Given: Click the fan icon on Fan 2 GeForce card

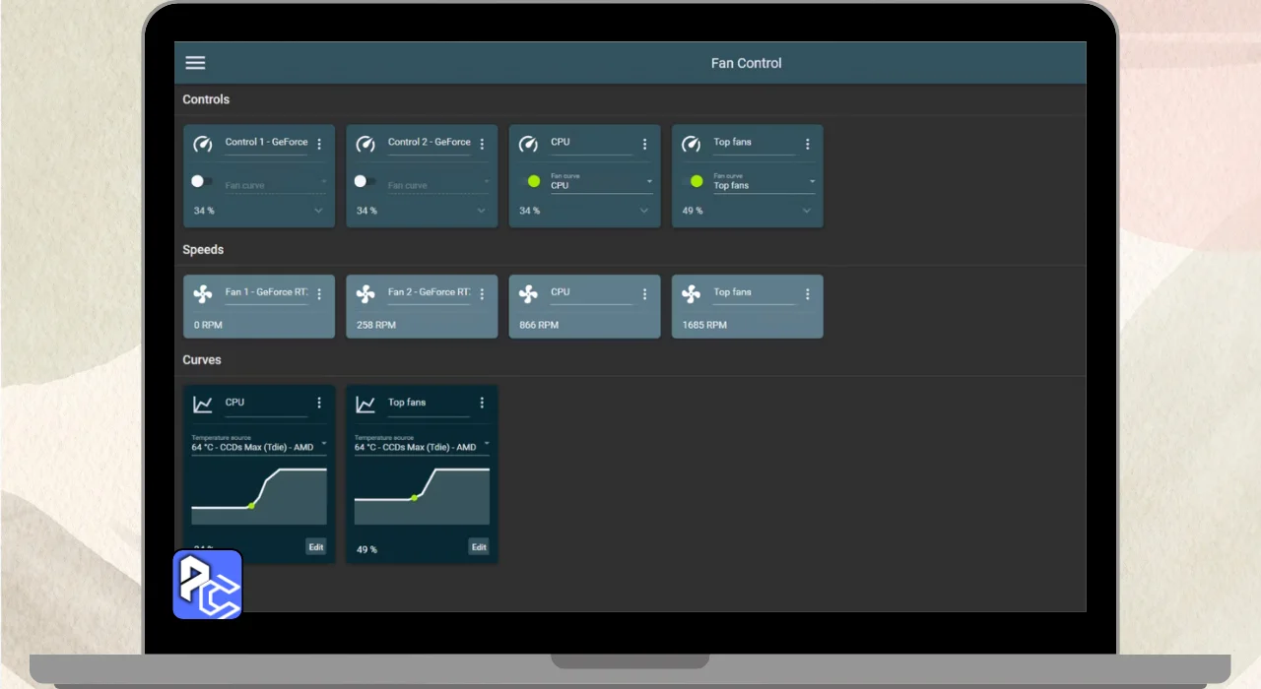Looking at the screenshot, I should [365, 293].
